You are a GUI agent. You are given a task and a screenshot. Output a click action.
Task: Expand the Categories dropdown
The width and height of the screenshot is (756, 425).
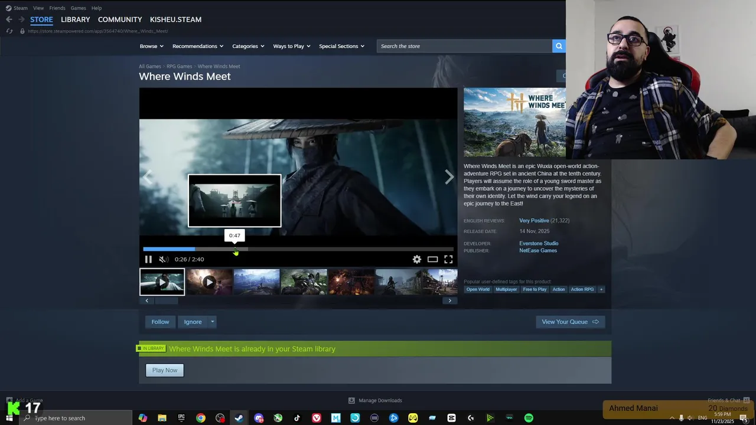pyautogui.click(x=248, y=46)
